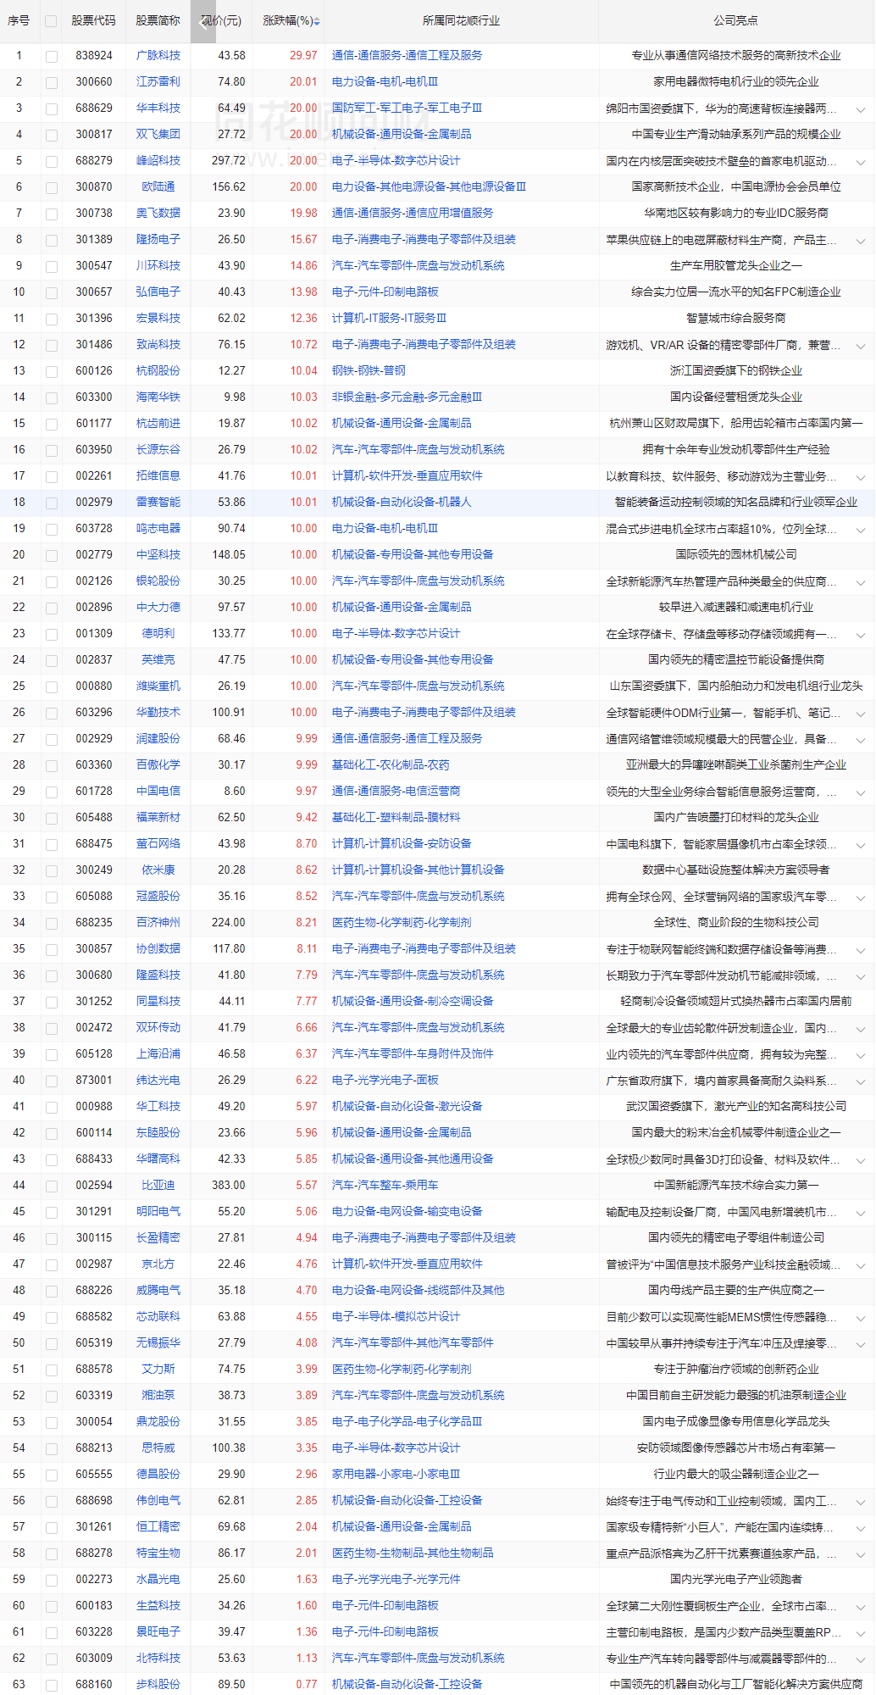Click the 股票代码 column header
The image size is (876, 1695).
(x=93, y=20)
